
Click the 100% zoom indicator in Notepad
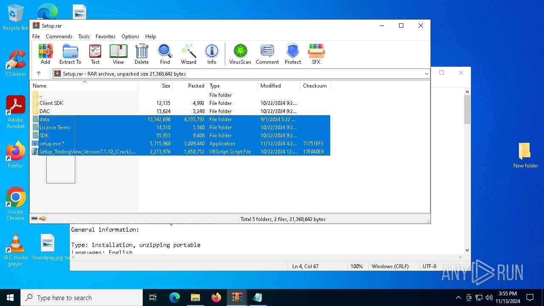[357, 266]
